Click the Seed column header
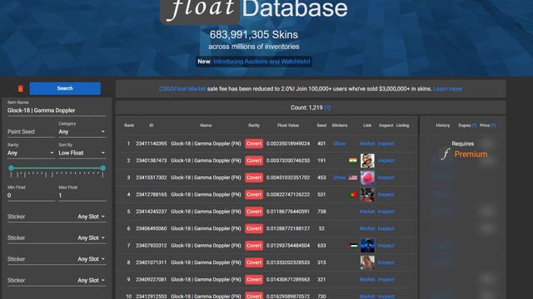This screenshot has width=533, height=299. pos(321,125)
